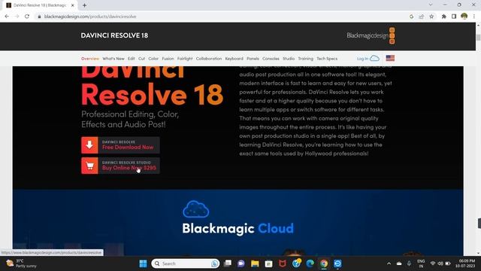Image resolution: width=481 pixels, height=271 pixels.
Task: Open Task View on taskbar
Action: tap(227, 263)
